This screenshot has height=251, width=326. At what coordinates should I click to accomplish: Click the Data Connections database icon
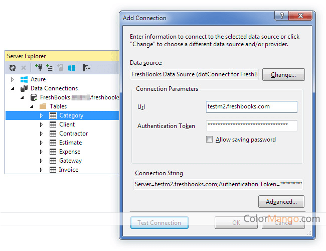pos(24,88)
